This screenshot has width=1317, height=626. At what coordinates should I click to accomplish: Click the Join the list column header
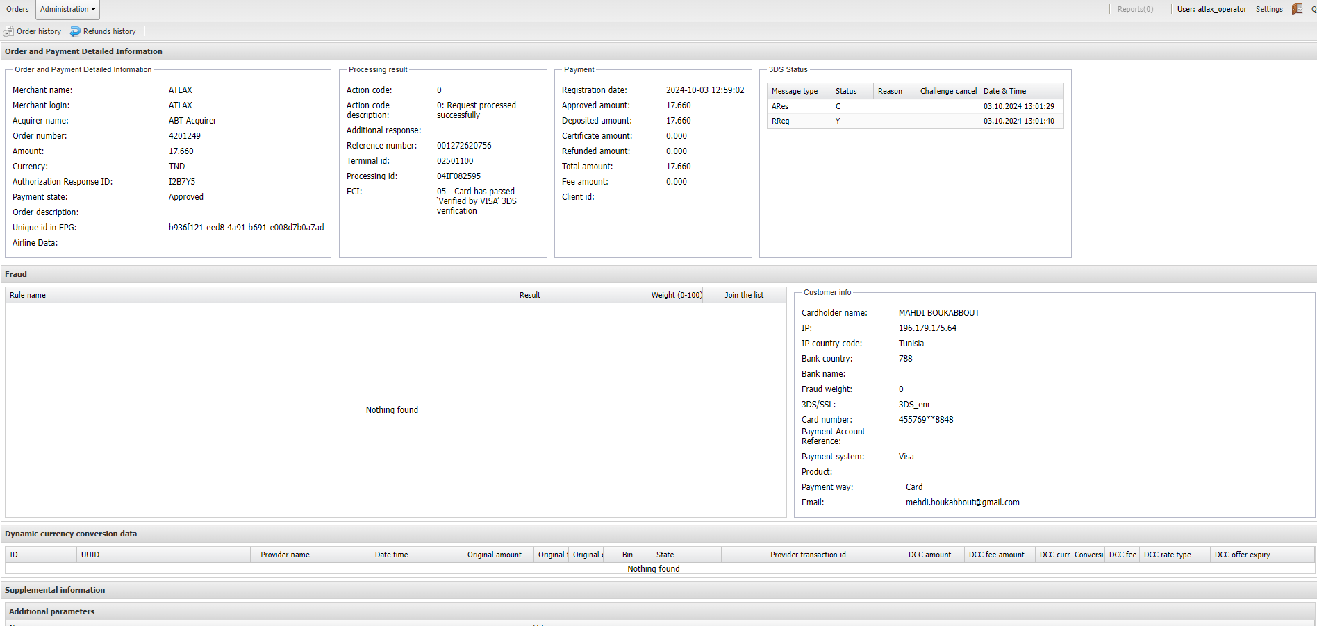(743, 295)
